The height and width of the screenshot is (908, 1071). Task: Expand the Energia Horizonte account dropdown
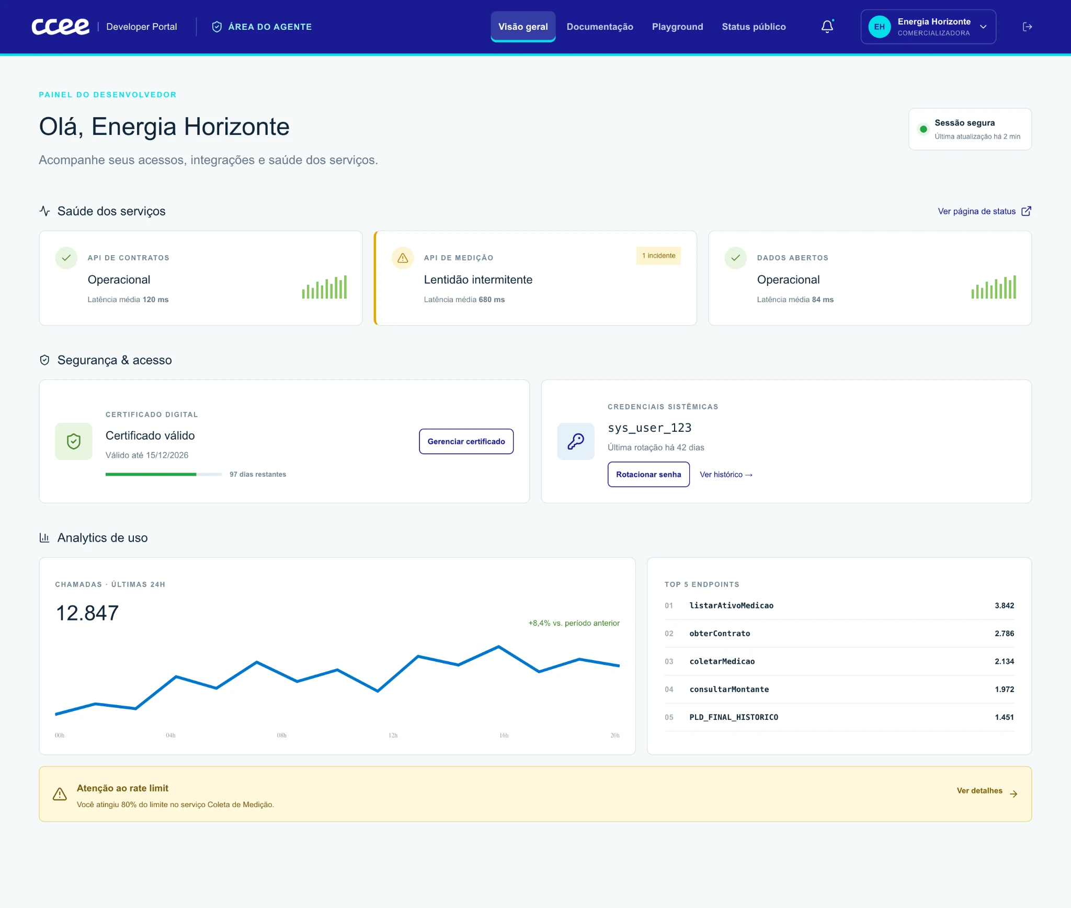pyautogui.click(x=928, y=27)
